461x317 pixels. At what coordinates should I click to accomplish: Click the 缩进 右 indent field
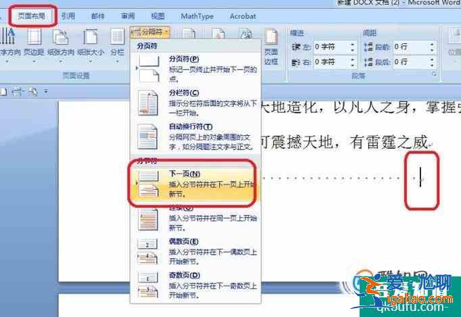(331, 62)
